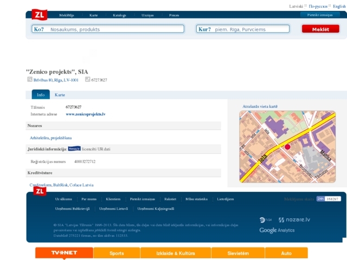The image size is (347, 260).
Task: Click the Google Analytics logo
Action: click(277, 230)
